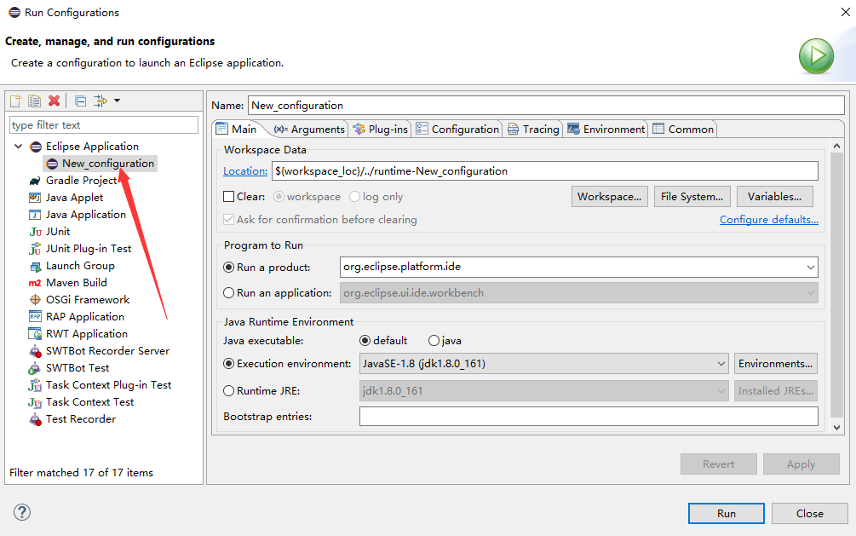Delete selected configuration with red X icon

pos(54,101)
